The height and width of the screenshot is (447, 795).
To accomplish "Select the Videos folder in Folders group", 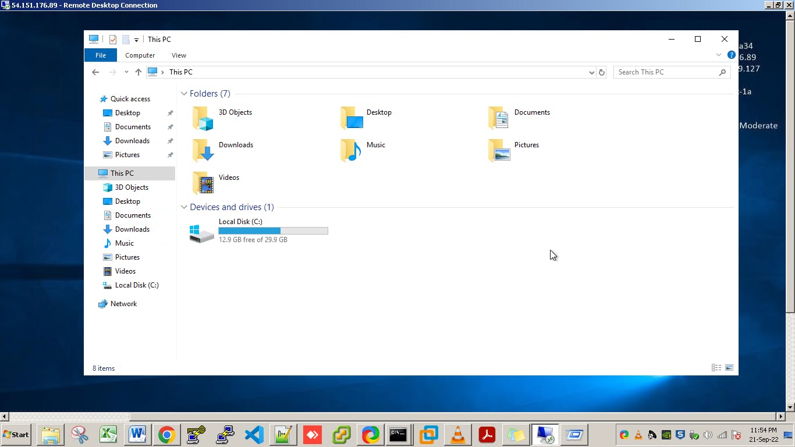I will (x=203, y=184).
